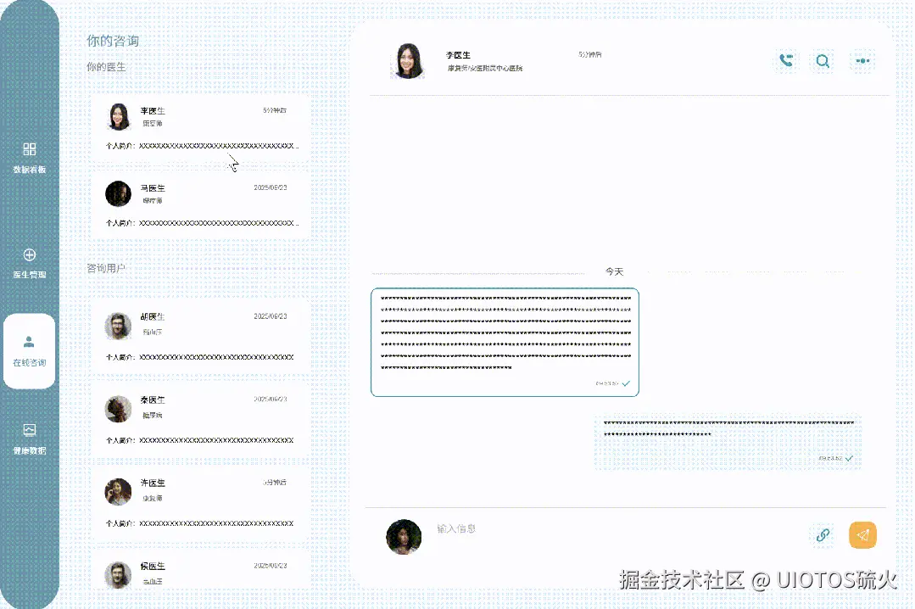The image size is (915, 609).
Task: Open the more options ellipsis menu
Action: (x=862, y=60)
